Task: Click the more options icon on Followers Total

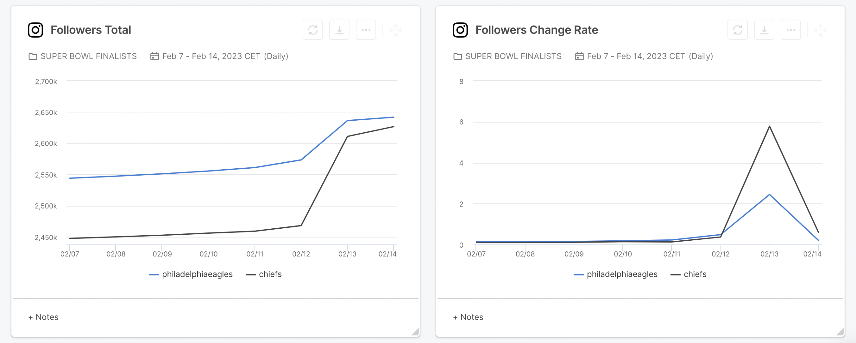Action: pyautogui.click(x=365, y=29)
